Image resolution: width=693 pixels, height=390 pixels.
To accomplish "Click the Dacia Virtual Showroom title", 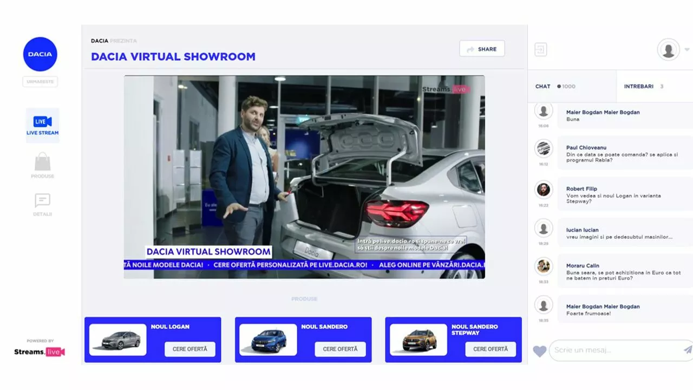I will tap(173, 57).
